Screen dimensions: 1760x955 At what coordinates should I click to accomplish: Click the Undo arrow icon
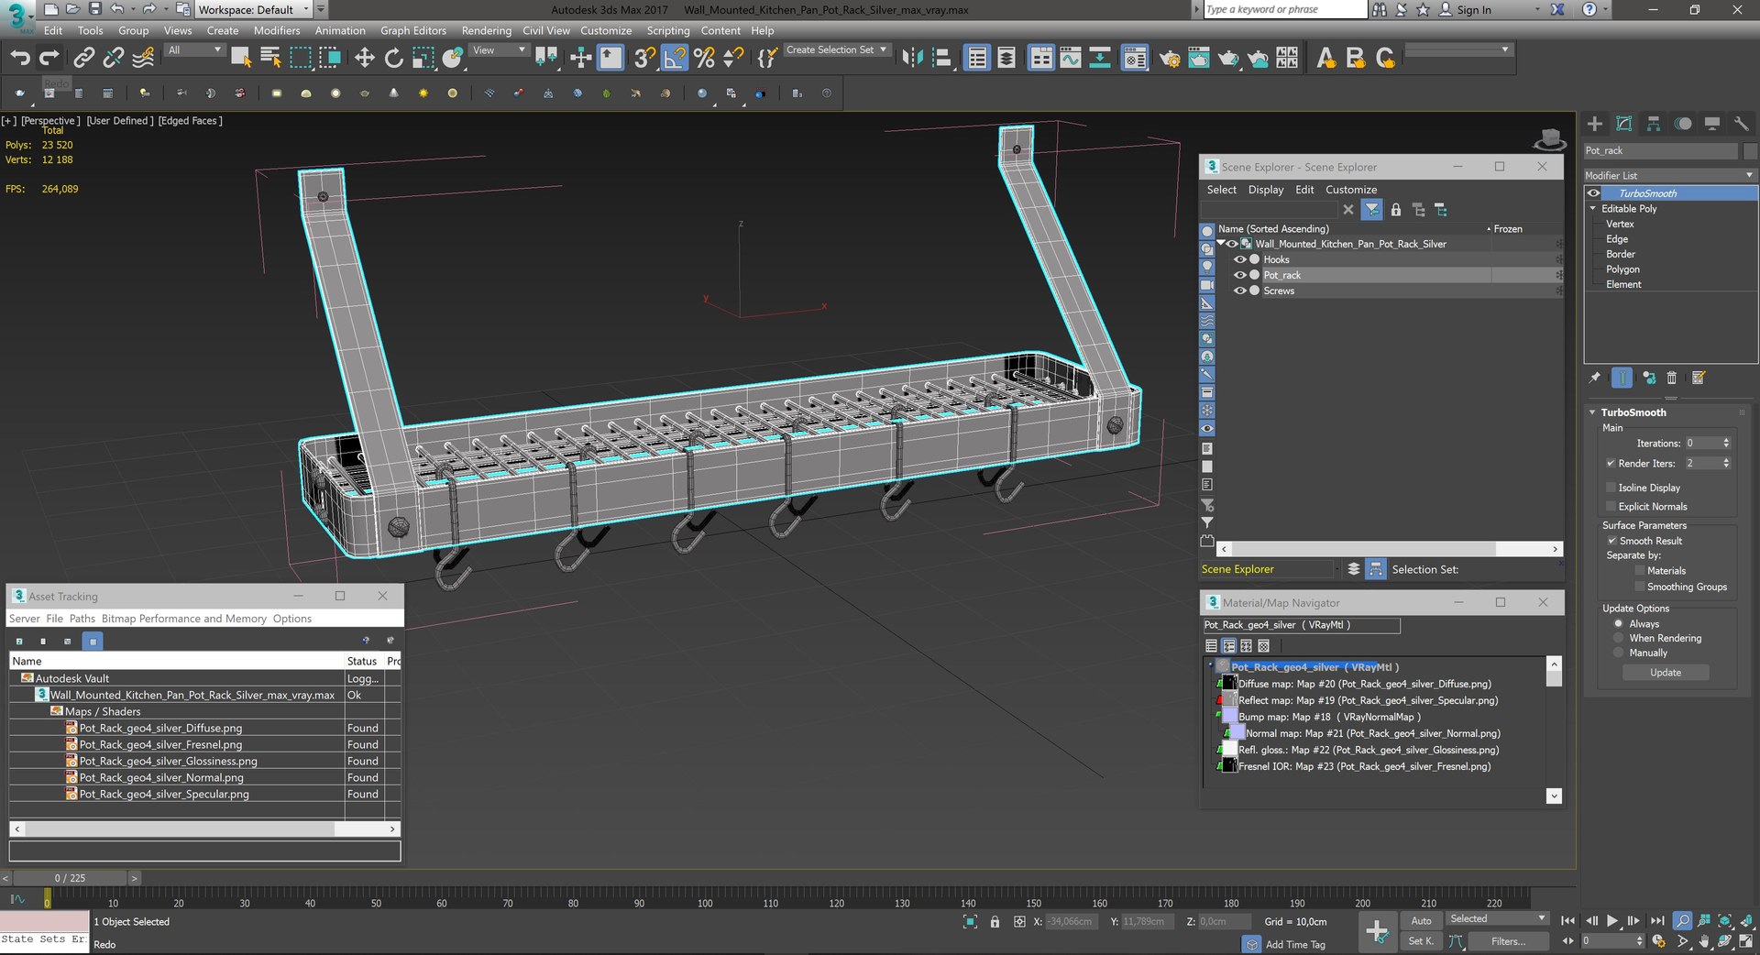20,58
